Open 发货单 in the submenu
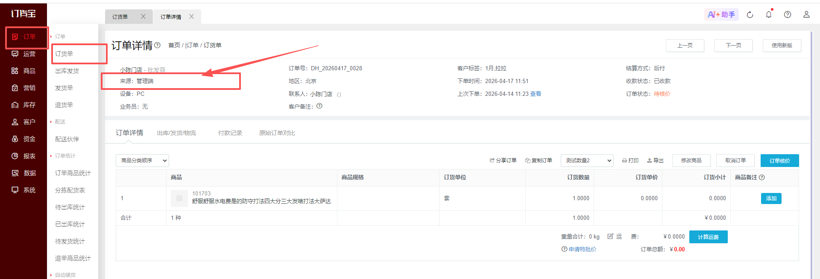Viewport: 820px width, 279px height. point(64,88)
